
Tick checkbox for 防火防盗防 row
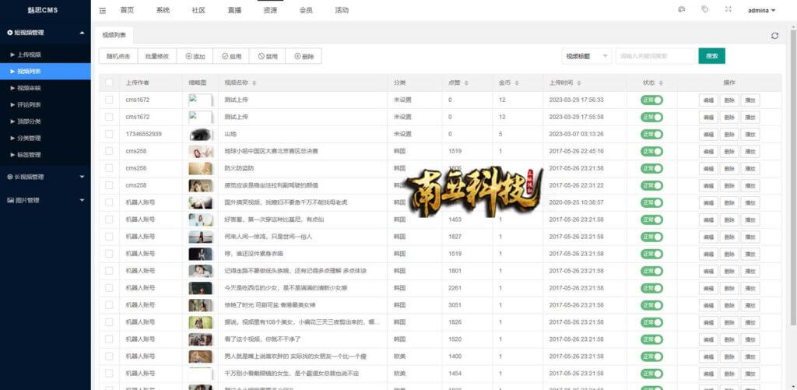coord(109,168)
